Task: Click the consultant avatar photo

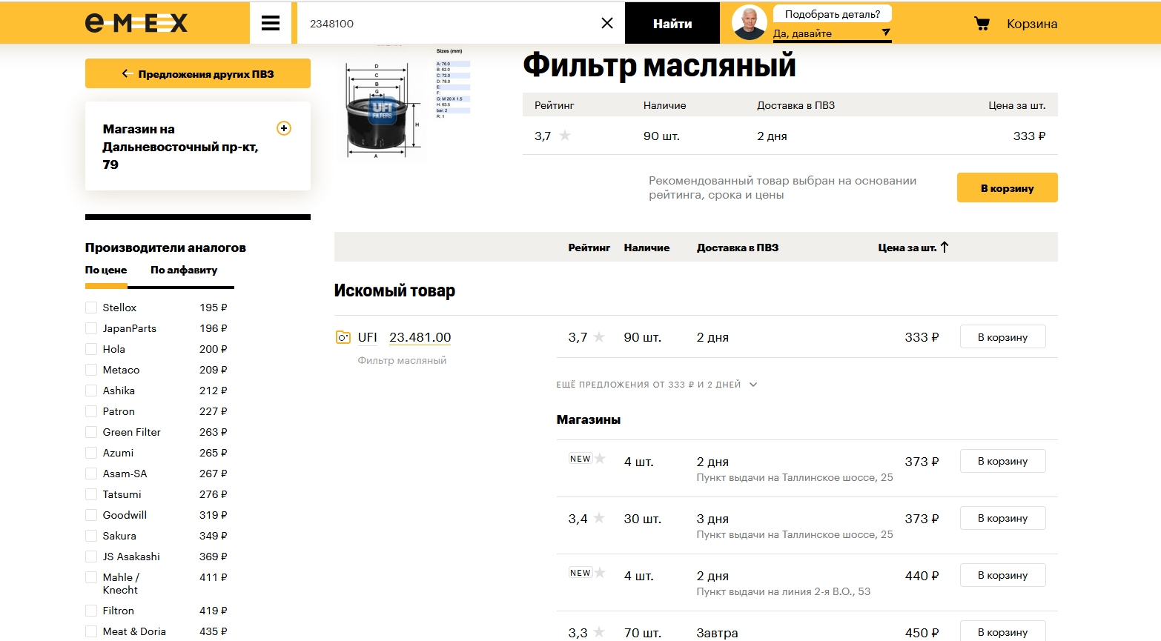Action: tap(749, 23)
